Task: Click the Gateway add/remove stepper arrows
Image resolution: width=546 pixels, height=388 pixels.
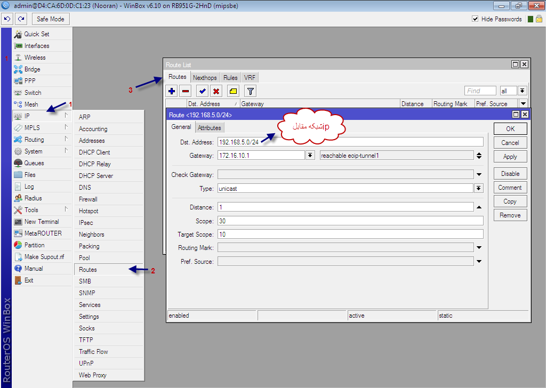Action: (479, 156)
